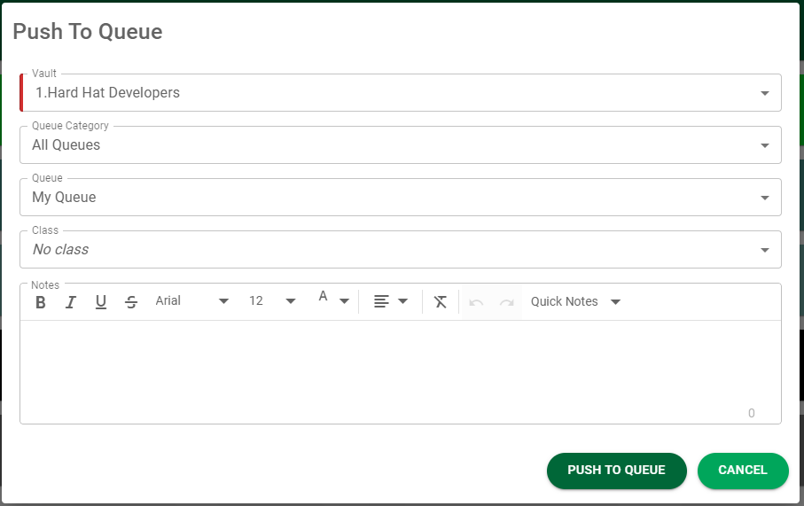Click the Cancel button
The image size is (804, 506).
(x=743, y=471)
